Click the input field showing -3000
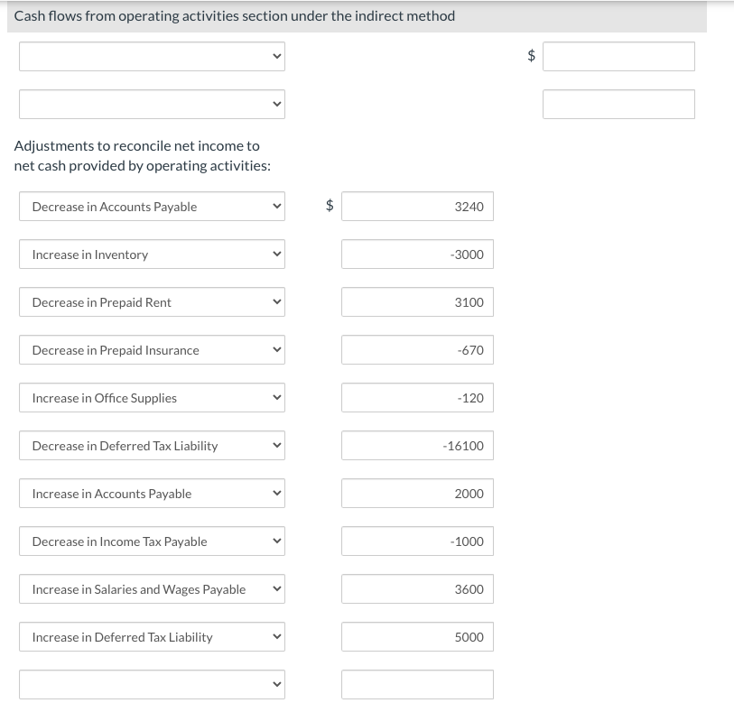The width and height of the screenshot is (734, 703). point(417,254)
